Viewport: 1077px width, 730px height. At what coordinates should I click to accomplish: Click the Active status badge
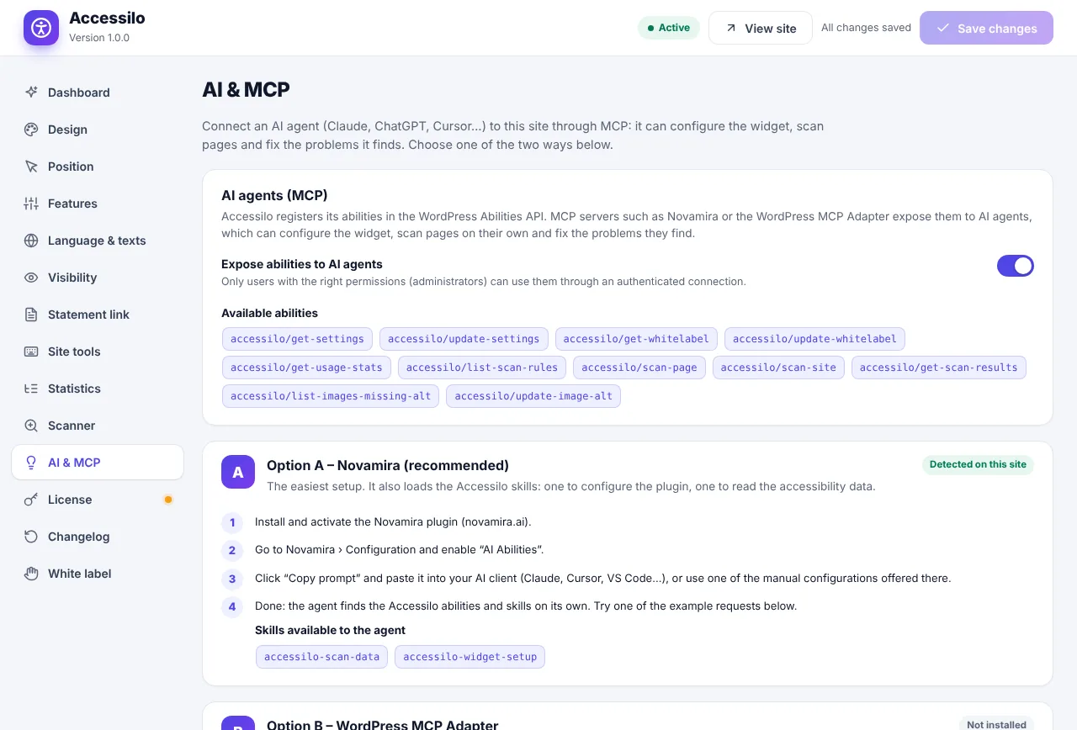coord(669,28)
